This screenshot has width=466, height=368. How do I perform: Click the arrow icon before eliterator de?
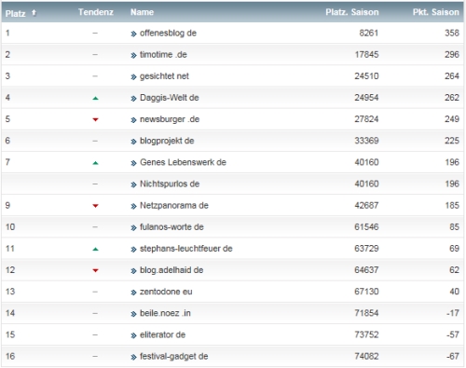tap(133, 335)
